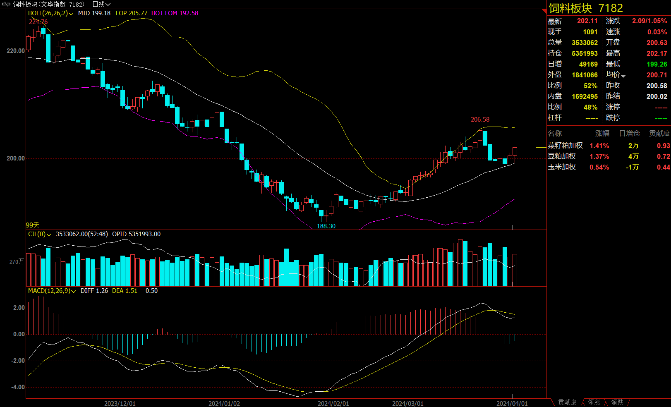Open the 均价 dropdown arrow in quote panel

[x=623, y=76]
